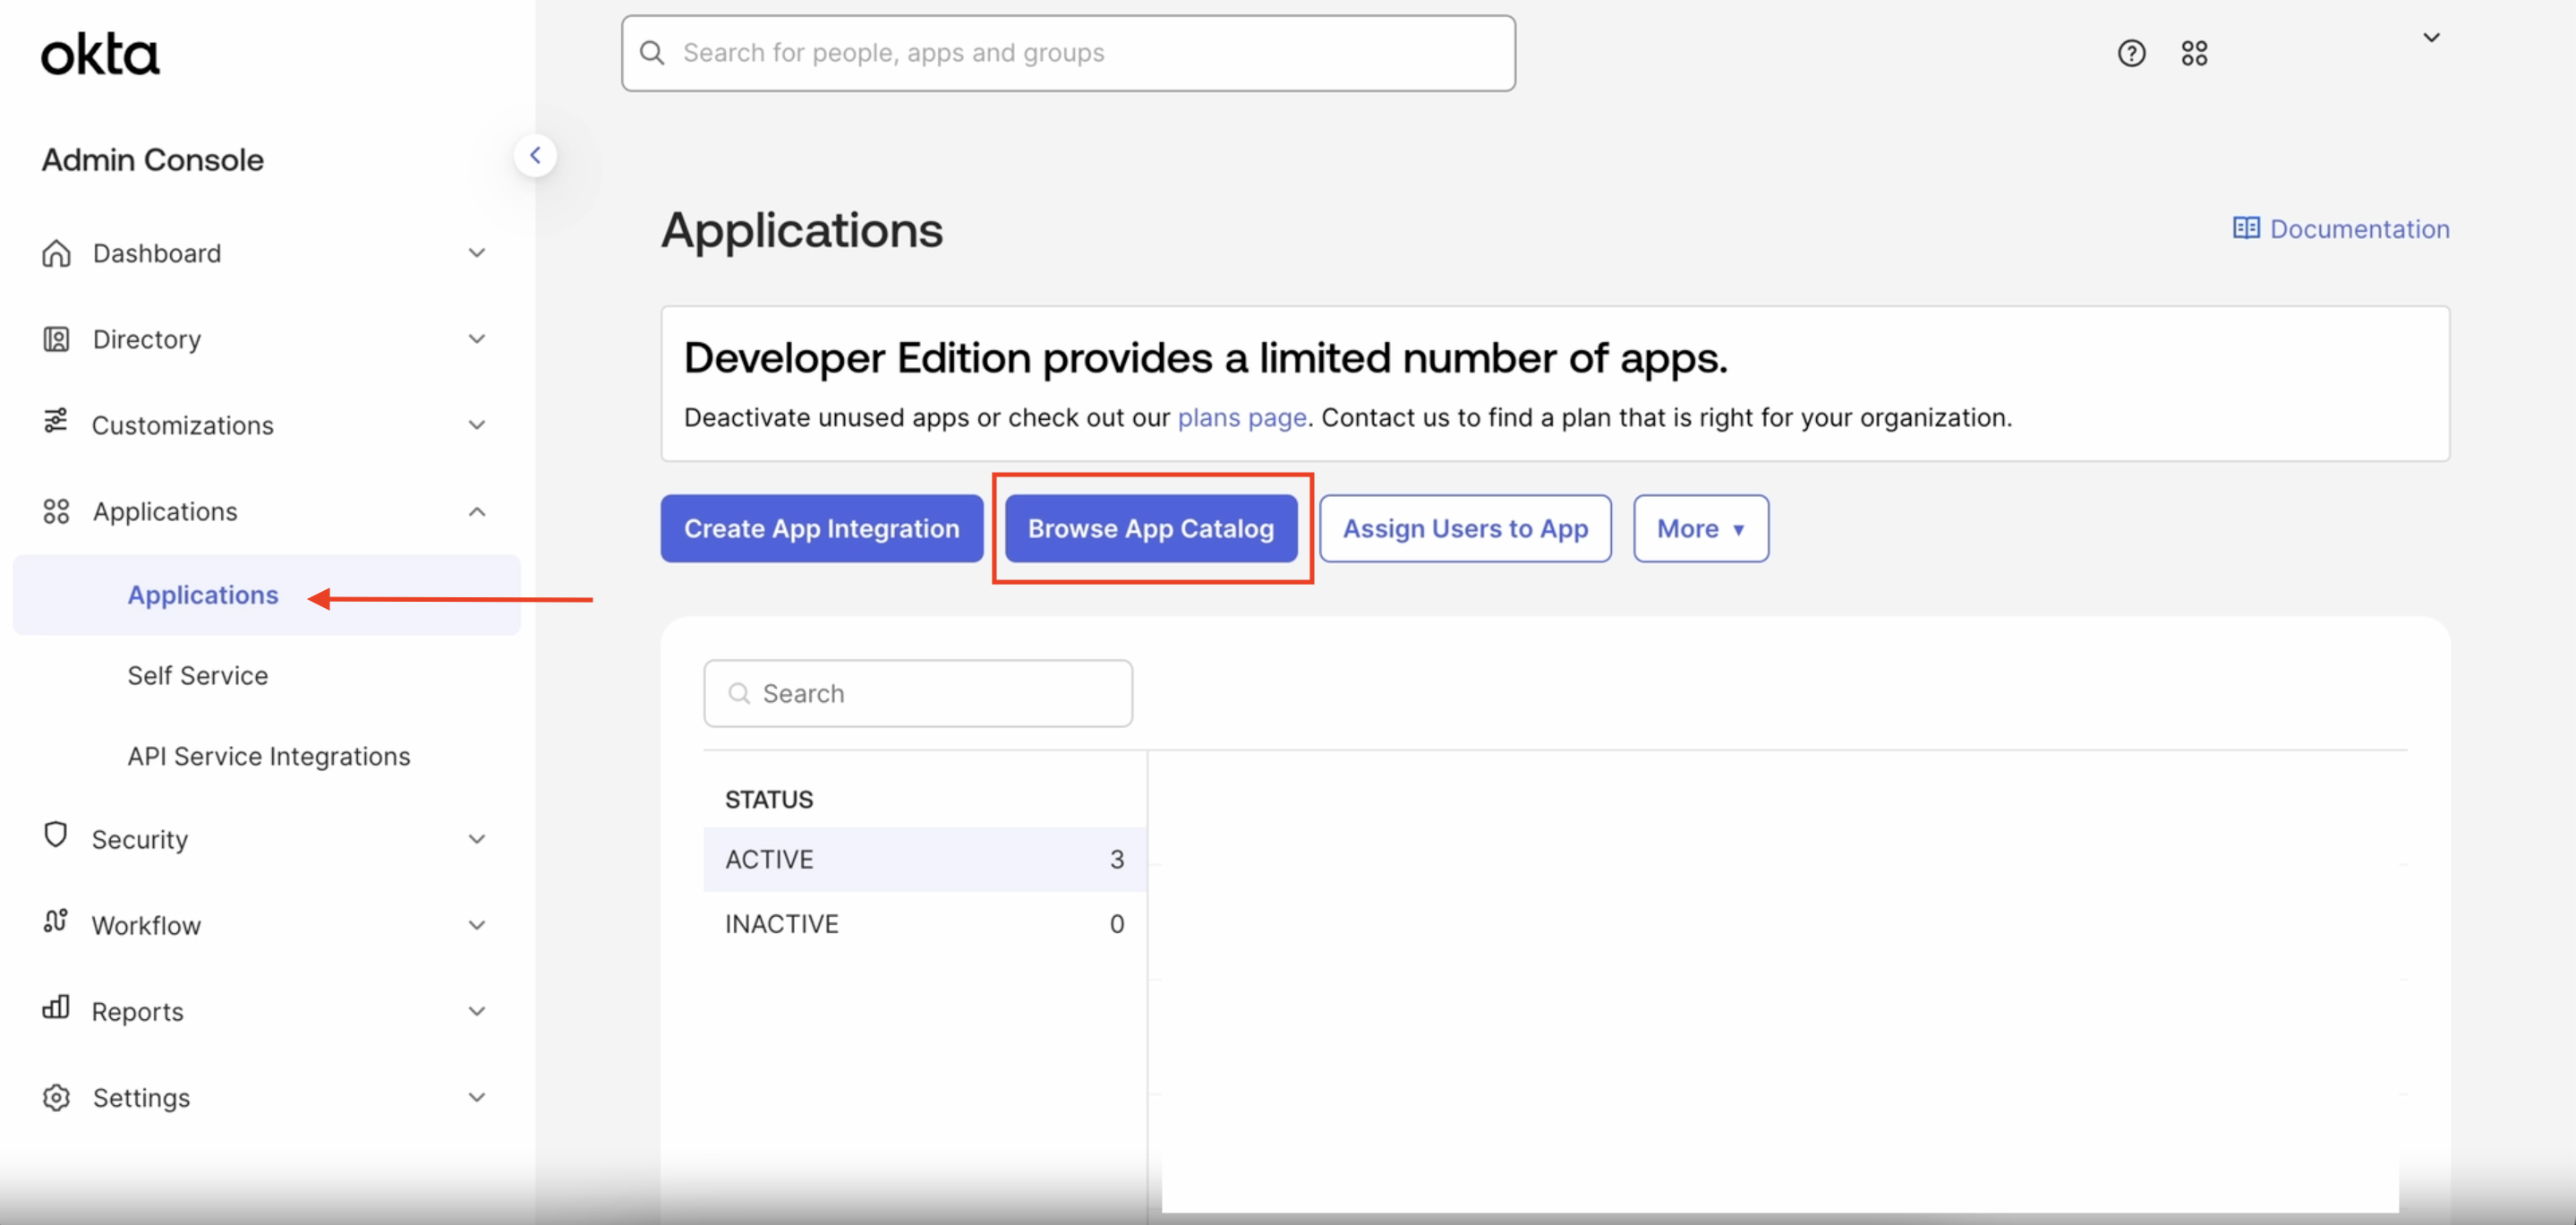The width and height of the screenshot is (2576, 1225).
Task: Collapse the Applications section chevron
Action: click(x=477, y=511)
